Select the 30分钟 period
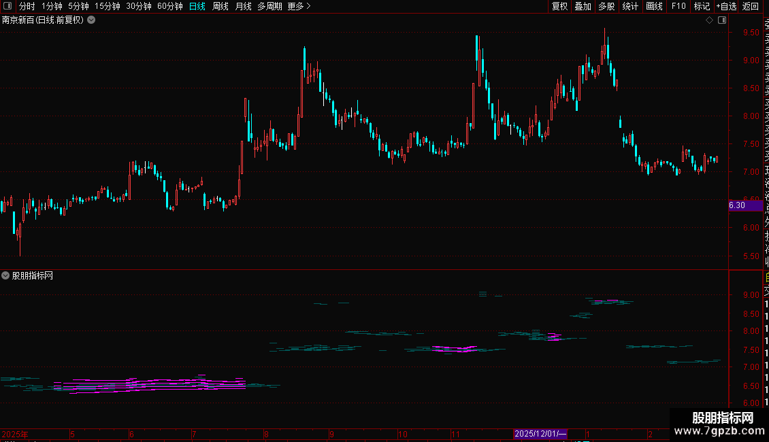This screenshot has width=769, height=442. [x=139, y=6]
